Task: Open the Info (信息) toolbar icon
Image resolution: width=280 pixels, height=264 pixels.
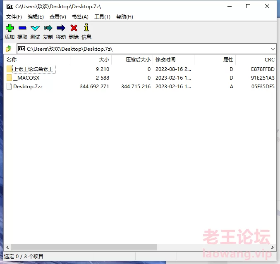Action: pyautogui.click(x=86, y=28)
